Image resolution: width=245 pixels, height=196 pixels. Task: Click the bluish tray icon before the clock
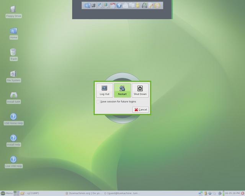[x=220, y=193]
